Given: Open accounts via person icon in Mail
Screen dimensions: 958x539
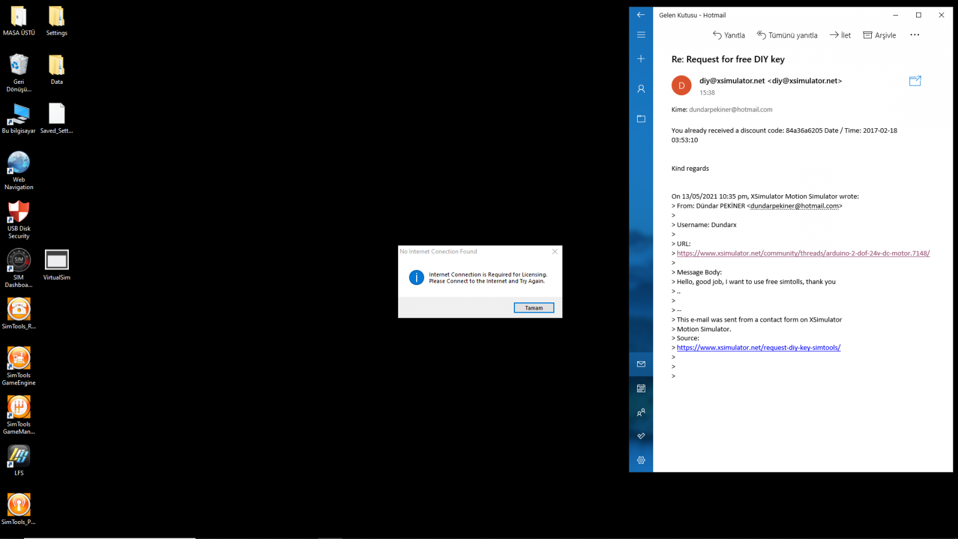Looking at the screenshot, I should [641, 89].
